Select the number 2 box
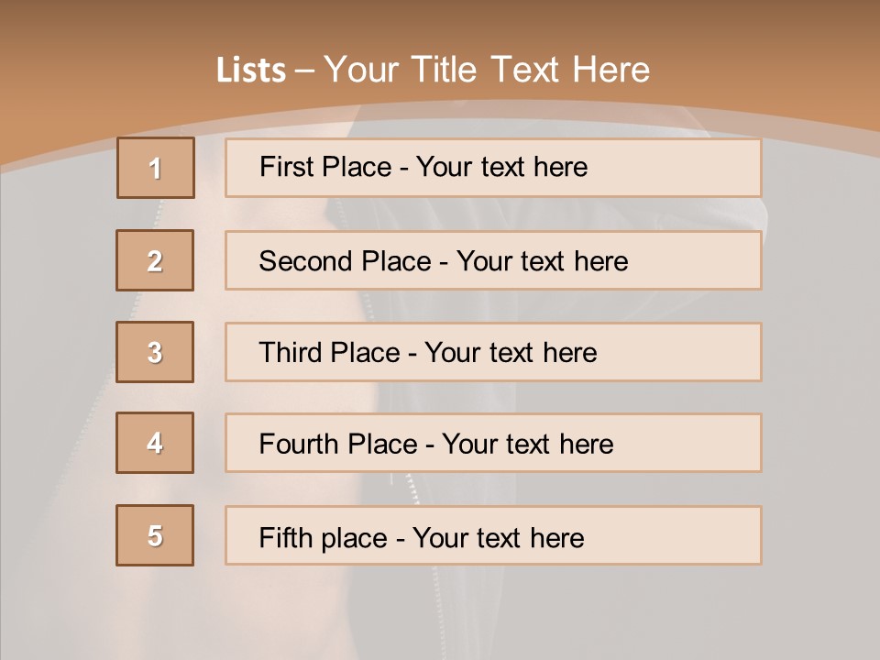This screenshot has width=880, height=660. tap(155, 260)
